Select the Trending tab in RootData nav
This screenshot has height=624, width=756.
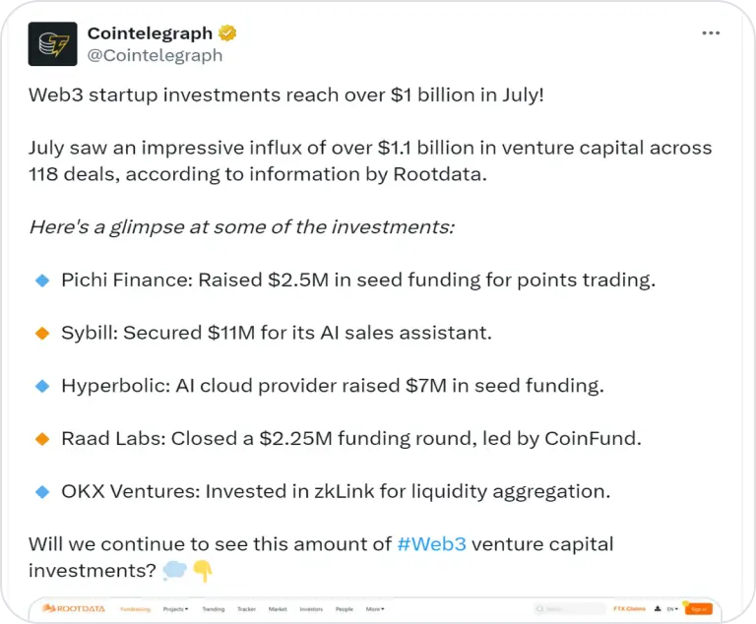click(x=213, y=609)
